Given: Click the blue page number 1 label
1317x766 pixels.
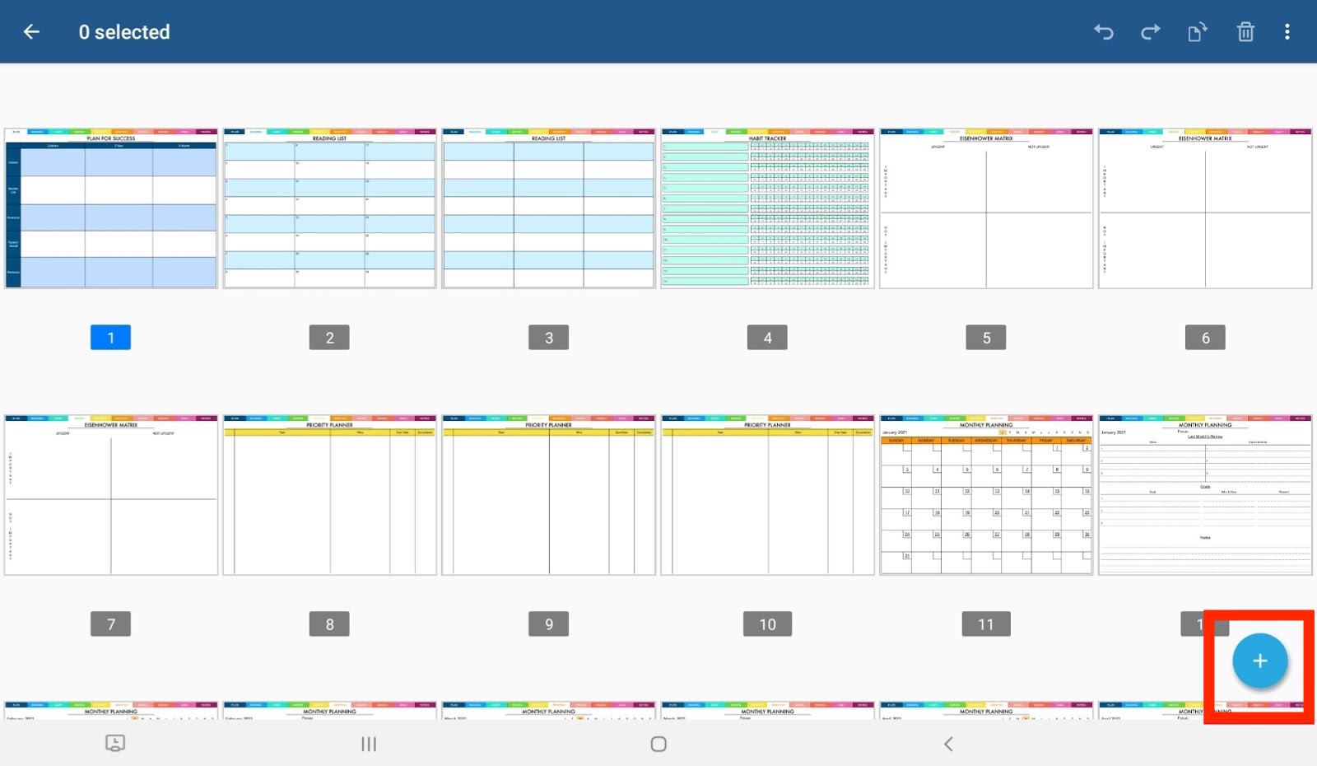Looking at the screenshot, I should tap(111, 338).
